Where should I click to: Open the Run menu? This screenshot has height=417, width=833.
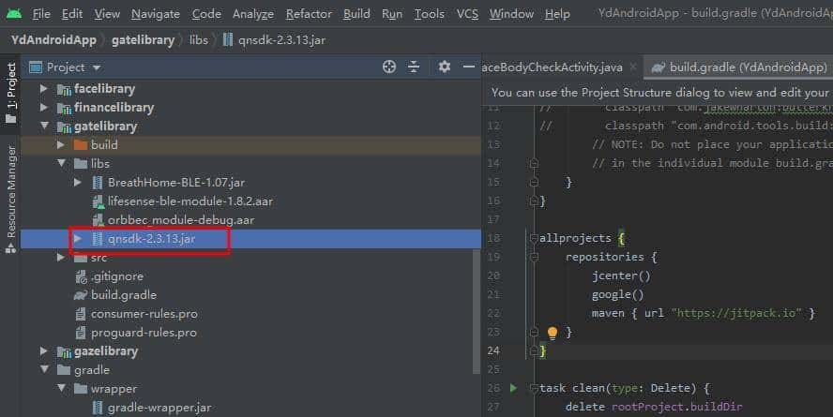tap(392, 14)
